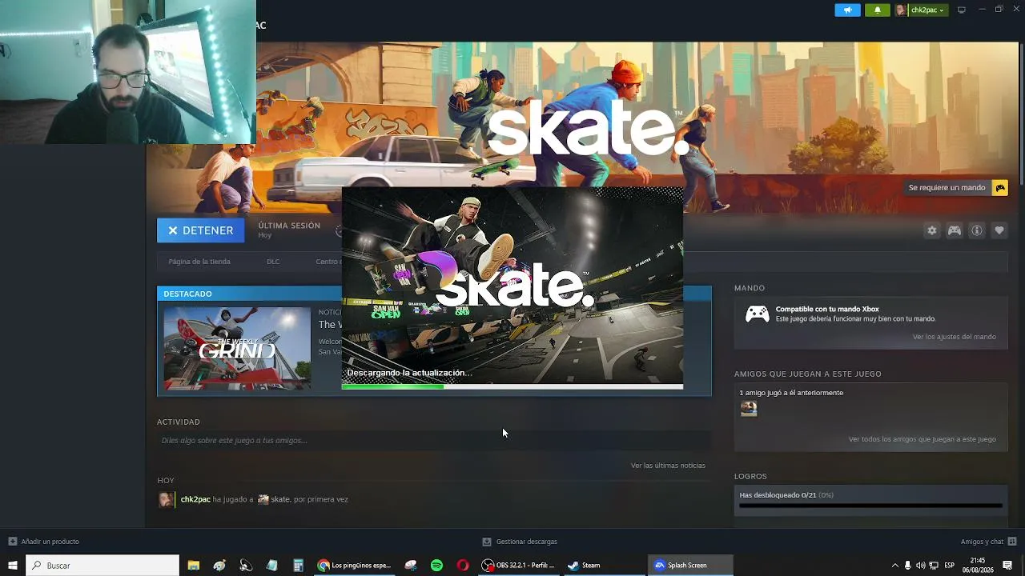Click the Xbox controller icon in Mando
The image size is (1025, 576).
coord(758,314)
